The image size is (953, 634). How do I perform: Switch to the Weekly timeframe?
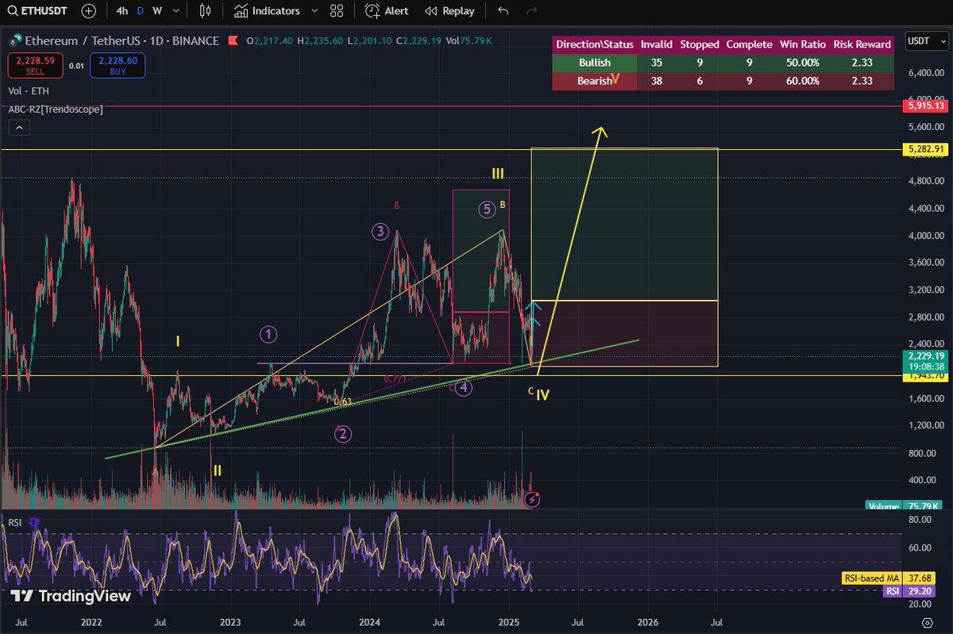point(157,11)
